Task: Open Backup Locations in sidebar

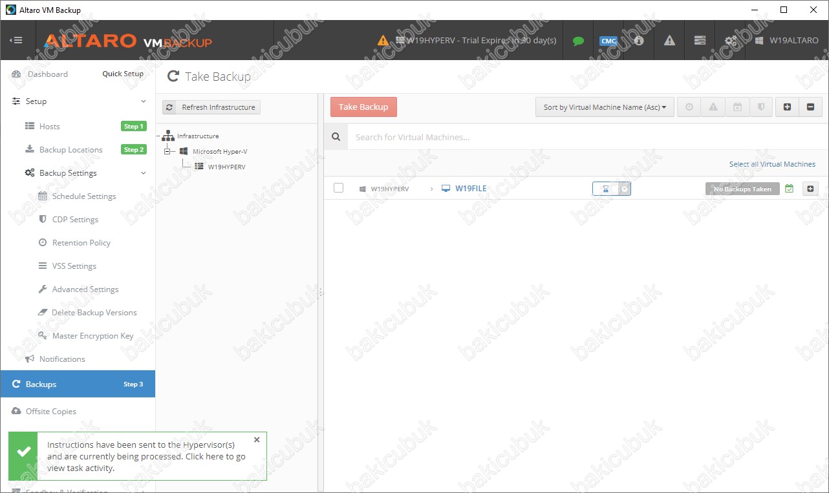Action: click(x=71, y=150)
